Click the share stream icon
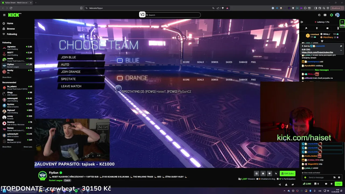Viewport: 345px width, 194px height. (x=280, y=185)
